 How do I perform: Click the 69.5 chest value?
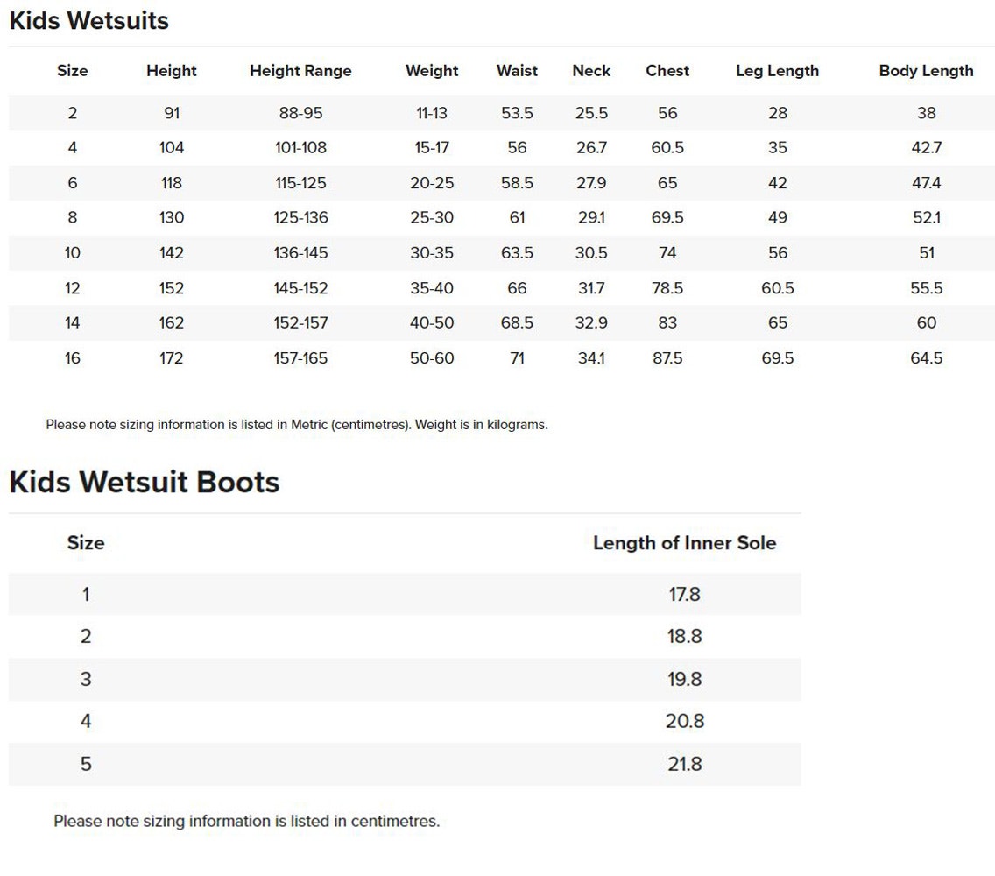(x=667, y=218)
